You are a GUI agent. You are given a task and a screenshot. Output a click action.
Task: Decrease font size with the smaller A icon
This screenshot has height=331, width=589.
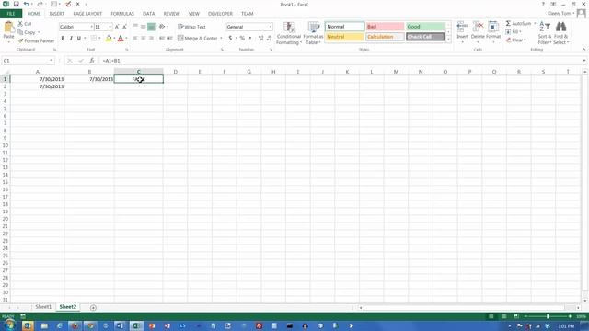[125, 27]
